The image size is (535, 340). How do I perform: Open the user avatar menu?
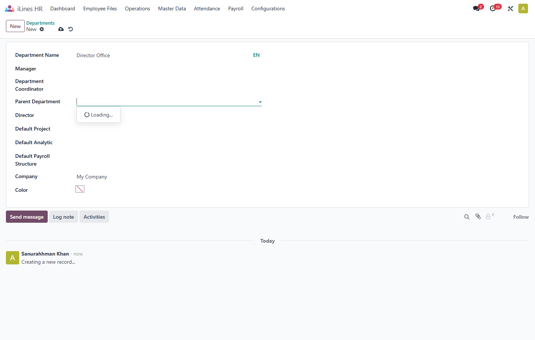[x=523, y=8]
